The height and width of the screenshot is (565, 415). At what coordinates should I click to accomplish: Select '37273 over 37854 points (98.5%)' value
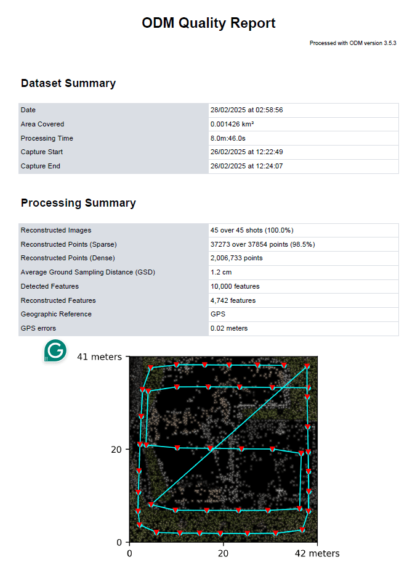pyautogui.click(x=262, y=244)
